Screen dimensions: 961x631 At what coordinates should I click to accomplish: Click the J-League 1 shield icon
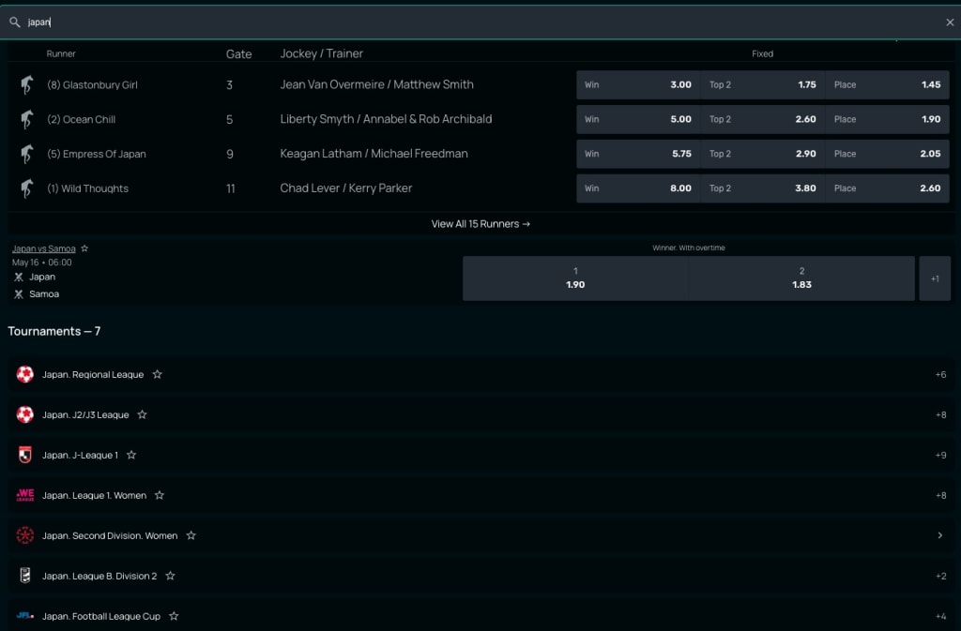point(25,455)
